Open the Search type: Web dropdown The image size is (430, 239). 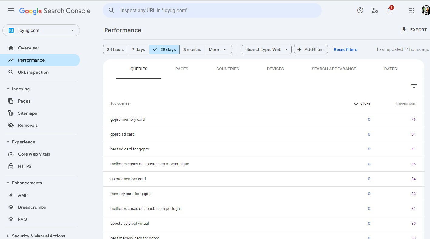(267, 49)
